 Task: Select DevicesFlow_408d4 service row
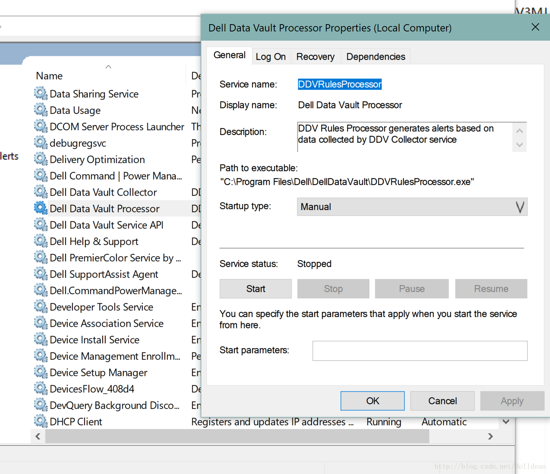117,389
